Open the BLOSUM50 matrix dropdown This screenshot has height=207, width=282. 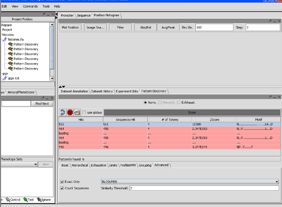[276, 182]
